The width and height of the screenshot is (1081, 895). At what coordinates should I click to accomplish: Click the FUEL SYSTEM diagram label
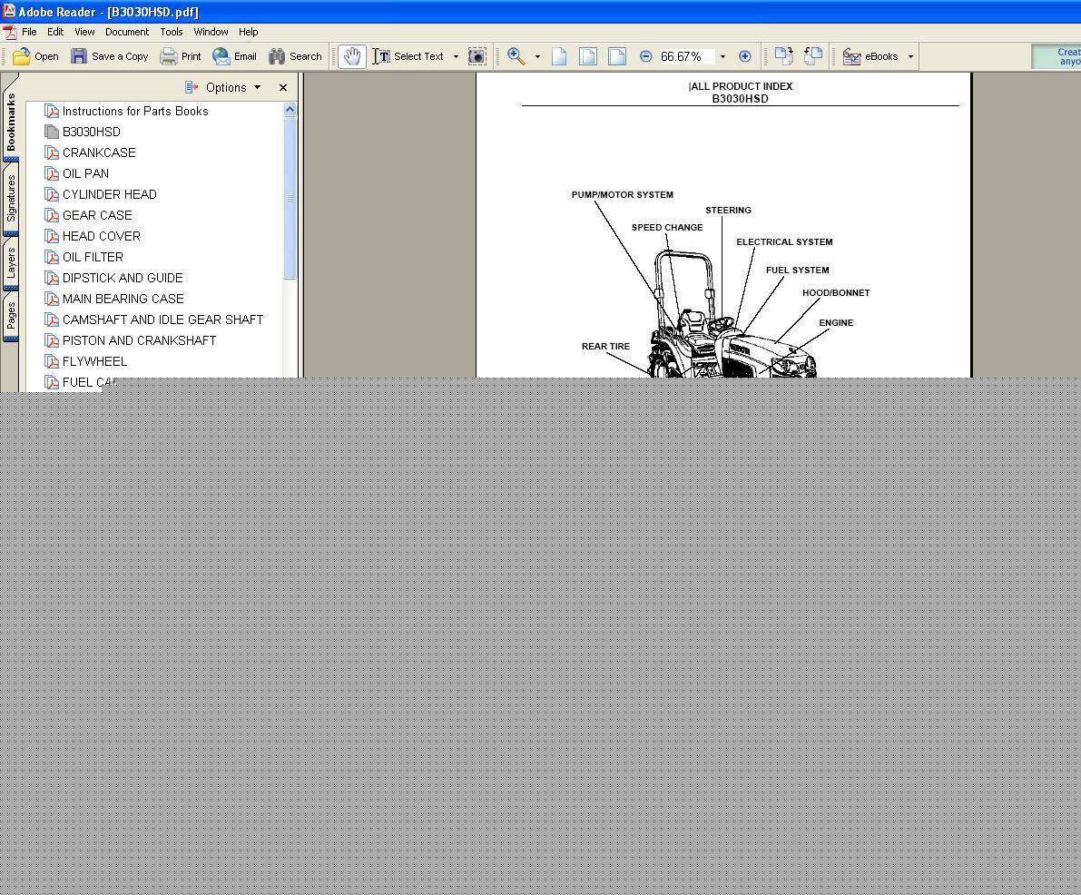coord(797,270)
